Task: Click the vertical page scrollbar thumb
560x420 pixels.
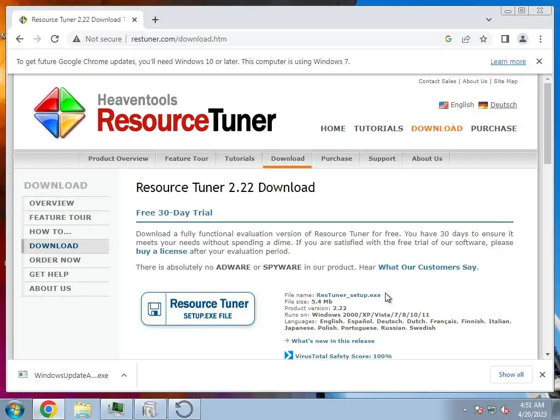Action: (547, 123)
